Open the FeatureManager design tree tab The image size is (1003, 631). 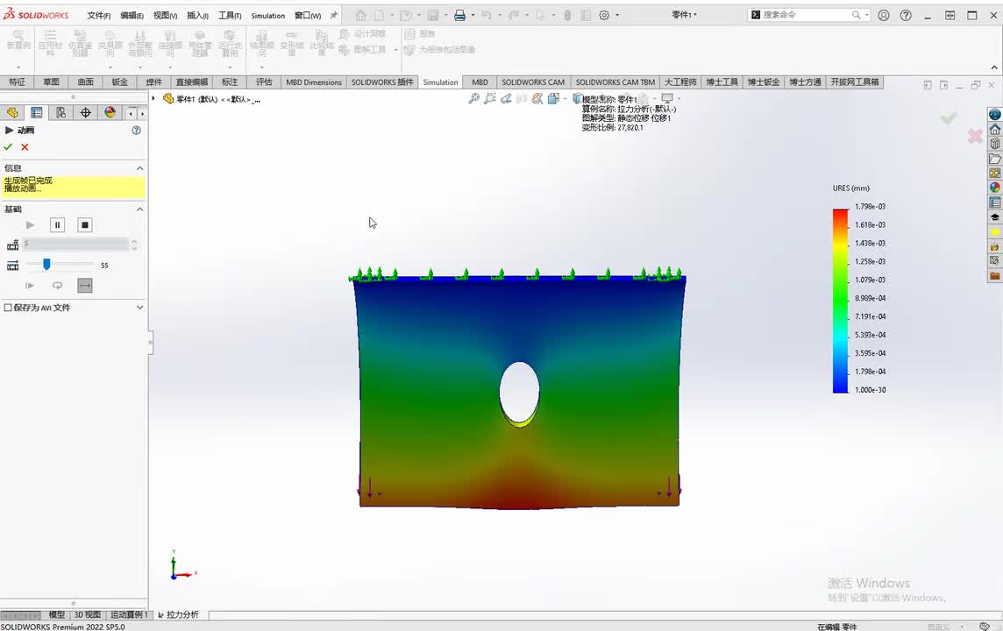pos(12,112)
